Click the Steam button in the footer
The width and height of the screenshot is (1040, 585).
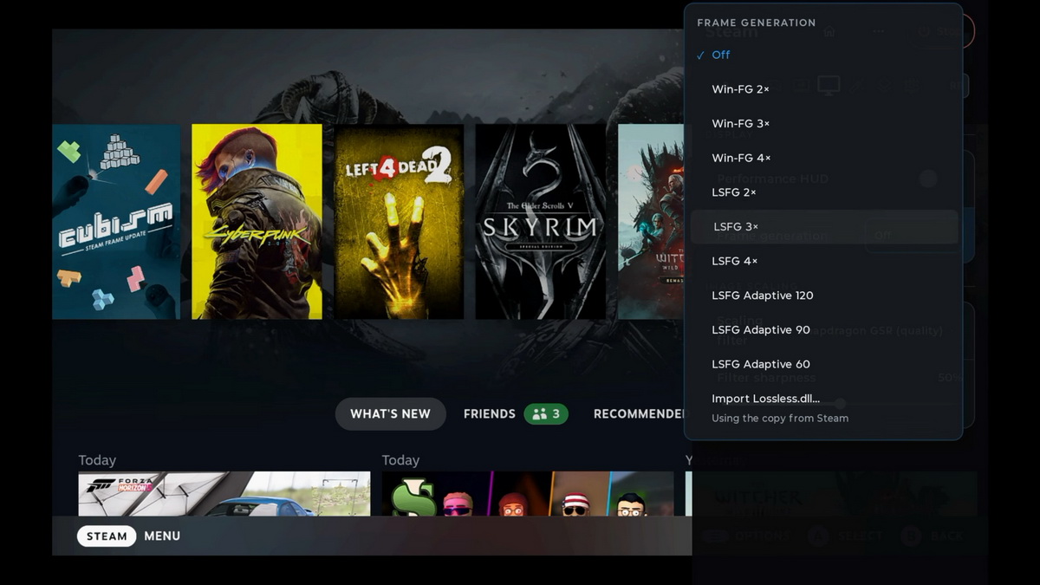click(107, 536)
